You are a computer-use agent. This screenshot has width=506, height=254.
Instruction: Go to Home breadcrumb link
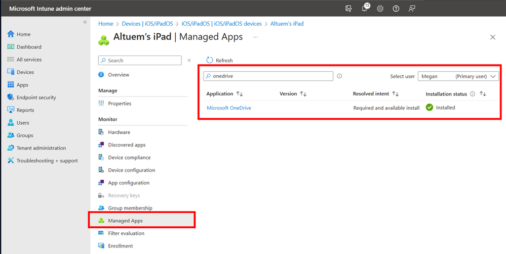click(x=106, y=24)
